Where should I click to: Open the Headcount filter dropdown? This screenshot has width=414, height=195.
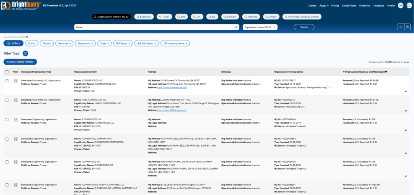(x=85, y=43)
